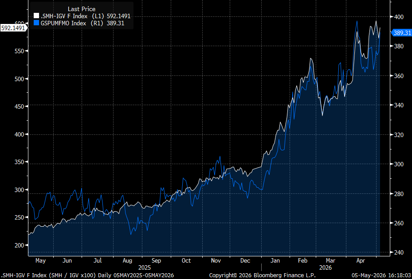412x279 pixels.
Task: Click the 200 label on left axis
Action: (x=19, y=245)
